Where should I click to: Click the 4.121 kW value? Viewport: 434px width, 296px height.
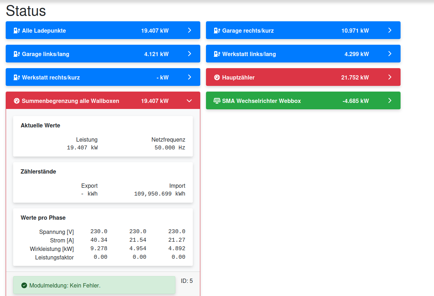click(157, 54)
